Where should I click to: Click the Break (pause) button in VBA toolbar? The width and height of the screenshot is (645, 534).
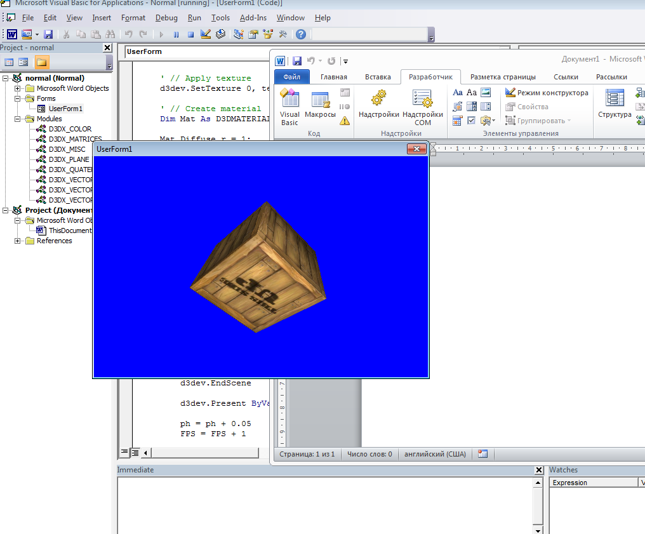176,34
